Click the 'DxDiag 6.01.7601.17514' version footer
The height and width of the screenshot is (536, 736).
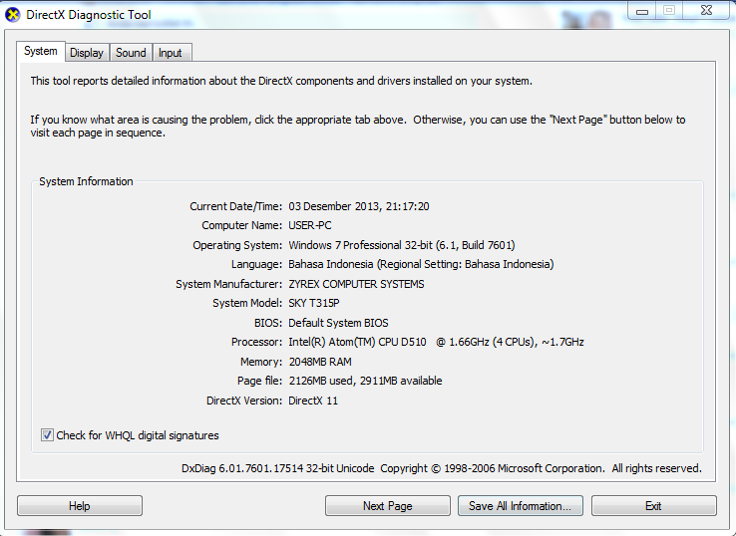[x=242, y=468]
